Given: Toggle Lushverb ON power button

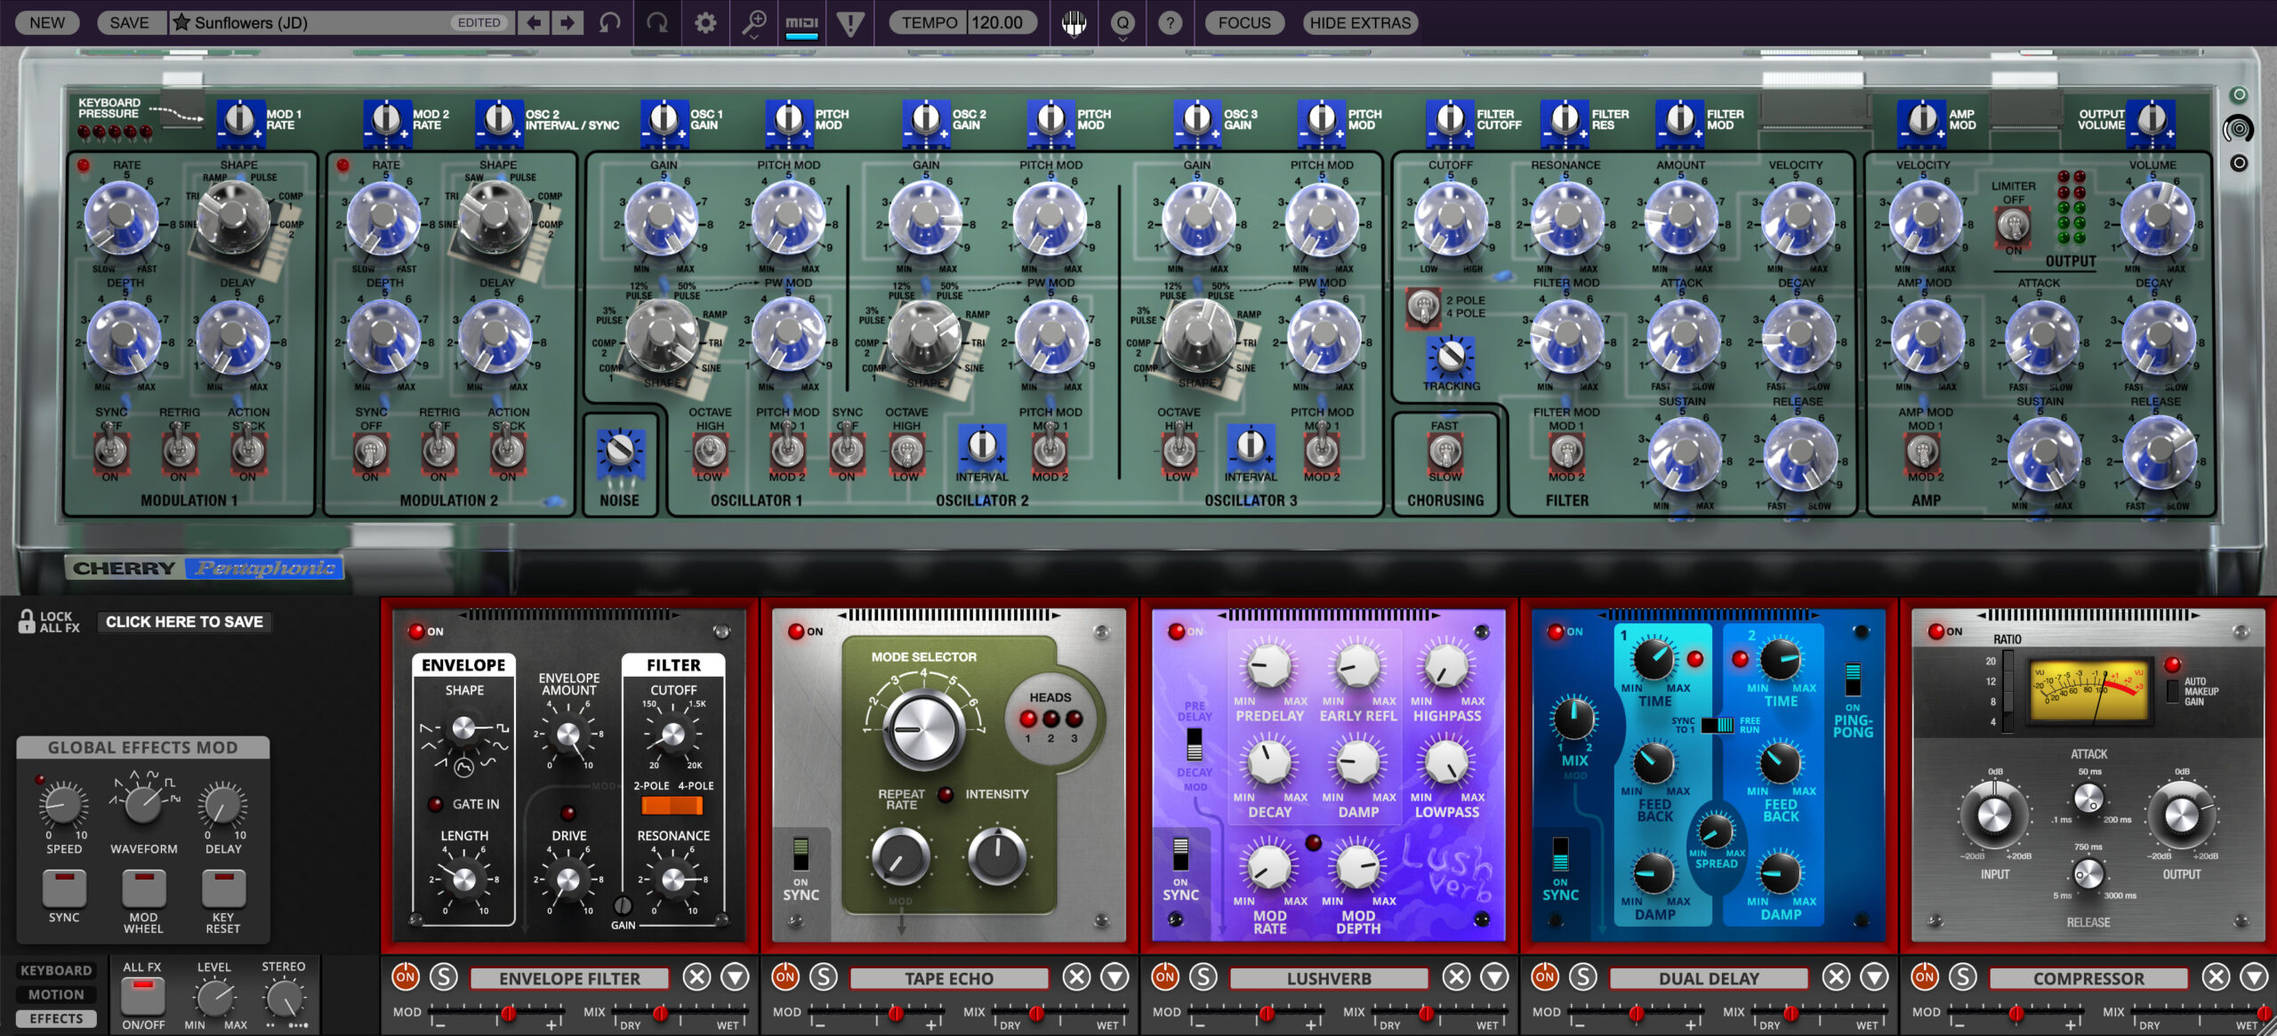Looking at the screenshot, I should (1164, 976).
